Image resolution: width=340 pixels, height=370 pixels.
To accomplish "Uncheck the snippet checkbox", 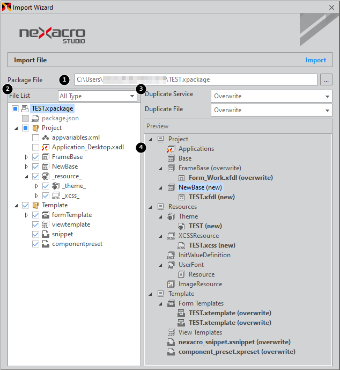I will tap(35, 234).
